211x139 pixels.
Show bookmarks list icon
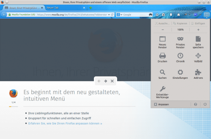click(163, 15)
